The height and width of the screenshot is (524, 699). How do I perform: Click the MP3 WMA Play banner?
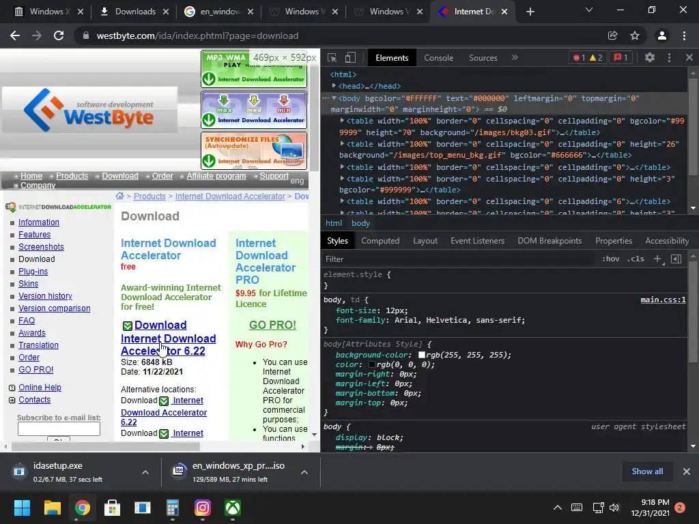coord(254,69)
